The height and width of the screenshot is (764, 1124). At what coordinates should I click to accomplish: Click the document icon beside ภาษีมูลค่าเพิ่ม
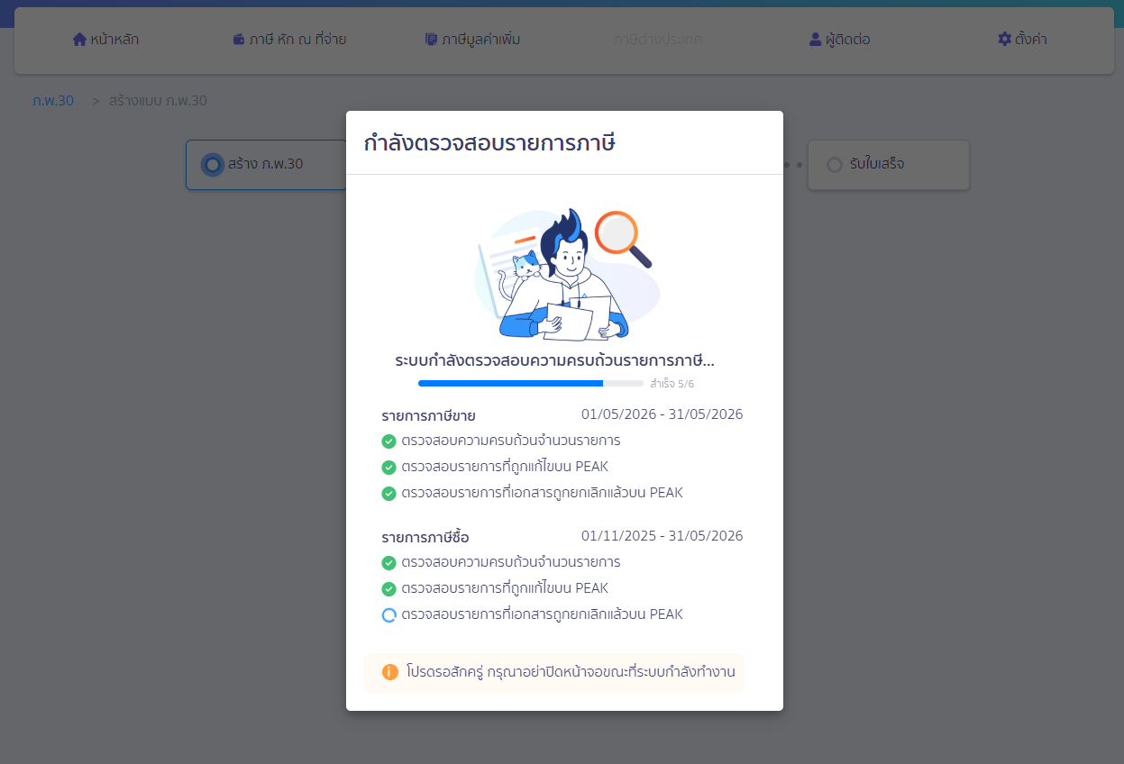pos(431,40)
